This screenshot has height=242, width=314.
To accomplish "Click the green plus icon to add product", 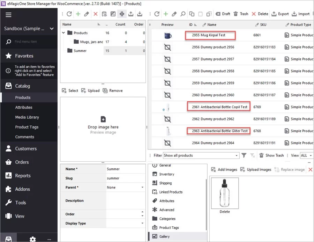I will 166,14.
